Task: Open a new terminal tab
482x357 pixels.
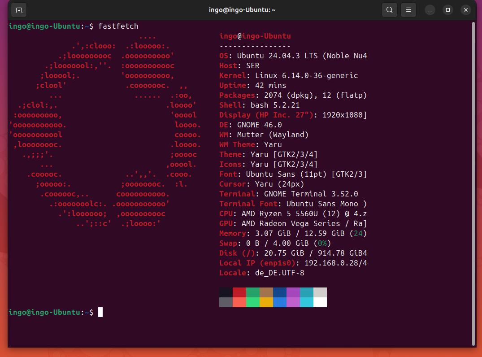Action: click(x=18, y=10)
